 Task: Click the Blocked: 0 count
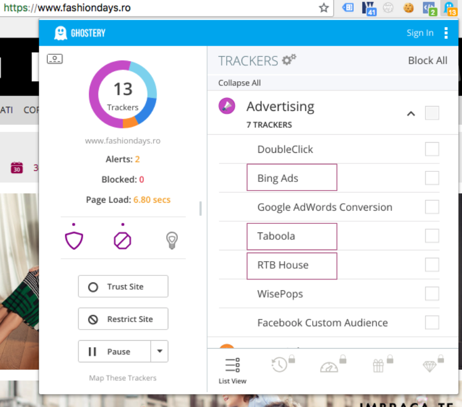[x=123, y=179]
